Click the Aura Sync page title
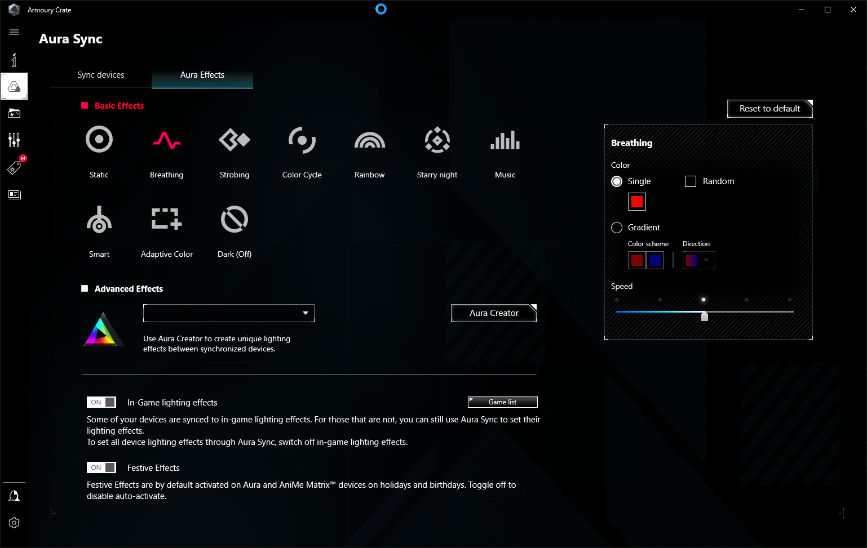This screenshot has width=867, height=548. [x=71, y=39]
